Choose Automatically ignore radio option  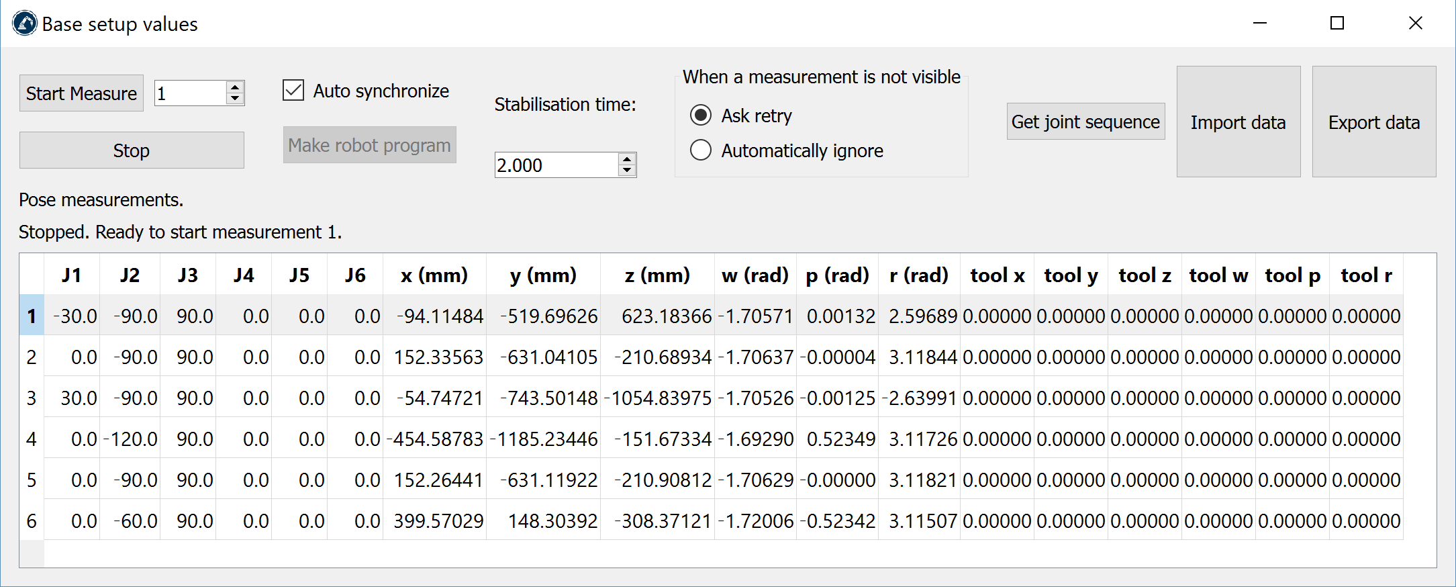tap(701, 150)
